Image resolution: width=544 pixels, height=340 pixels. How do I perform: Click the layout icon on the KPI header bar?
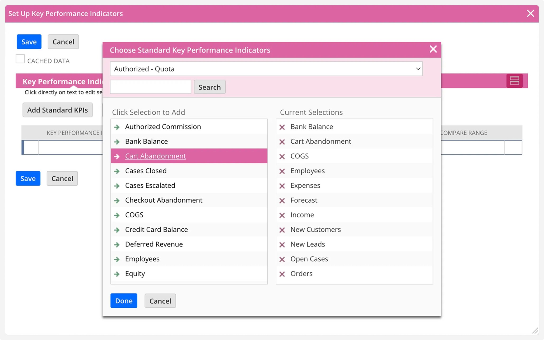514,81
